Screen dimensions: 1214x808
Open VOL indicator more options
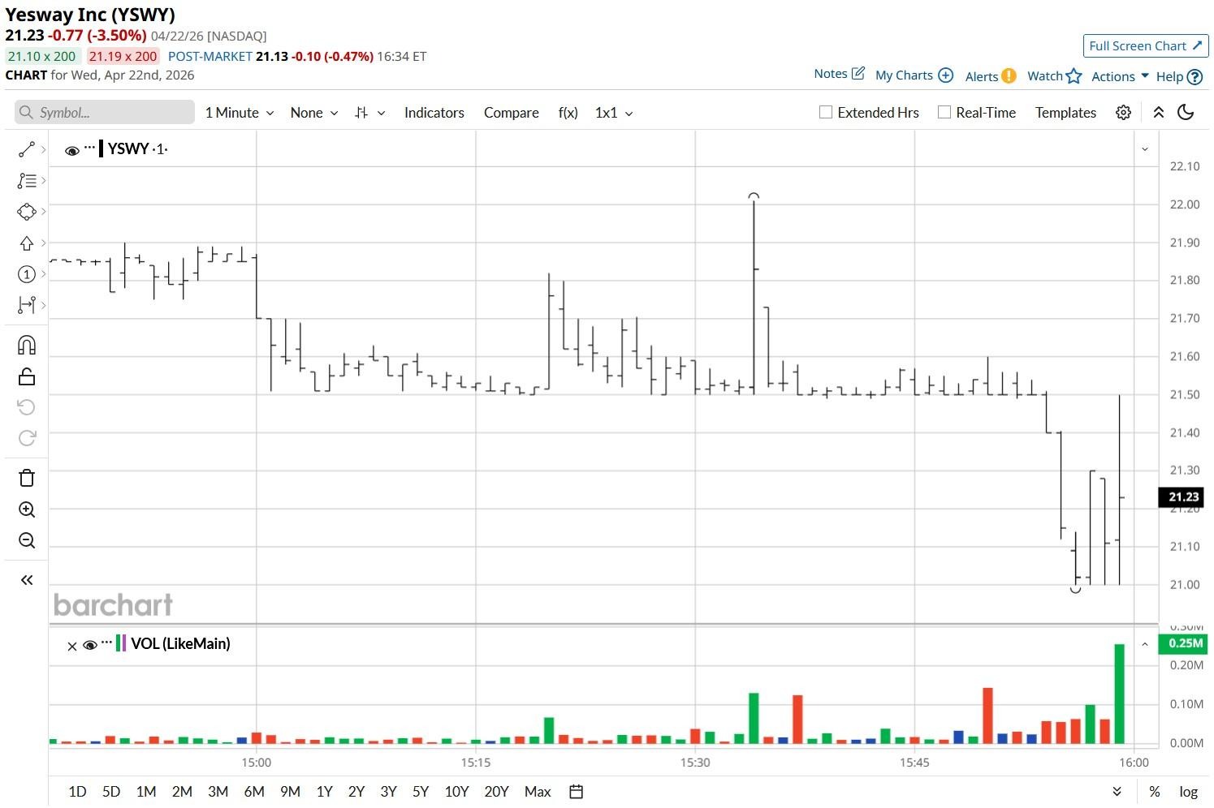coord(107,643)
